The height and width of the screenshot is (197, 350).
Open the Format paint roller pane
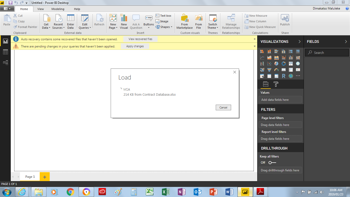(x=276, y=84)
